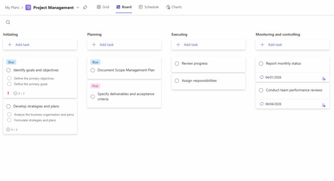Click the Schedule calendar icon
The width and height of the screenshot is (334, 181).
click(x=141, y=7)
